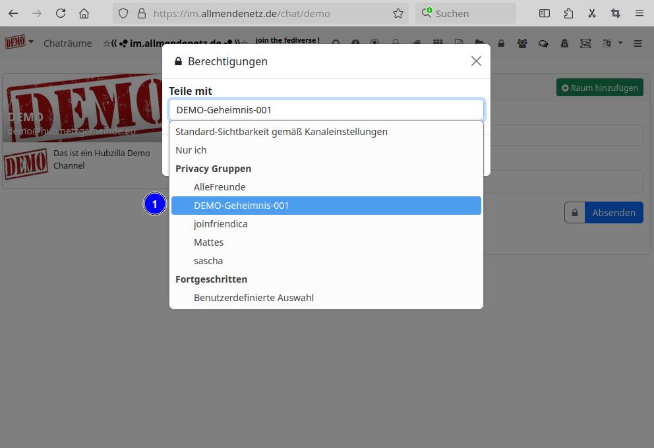Open the hamburger menu in the Hubzilla navbar
Viewport: 654px width, 448px height.
pyautogui.click(x=638, y=43)
